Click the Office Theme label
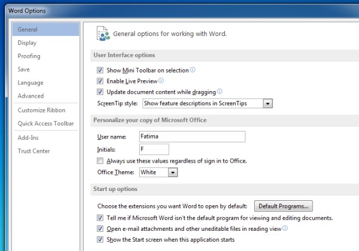359x251 pixels. [x=116, y=172]
